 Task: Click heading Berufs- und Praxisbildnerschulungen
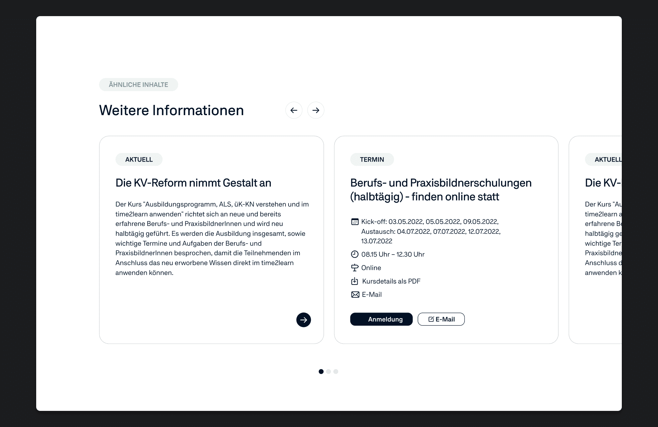point(441,190)
